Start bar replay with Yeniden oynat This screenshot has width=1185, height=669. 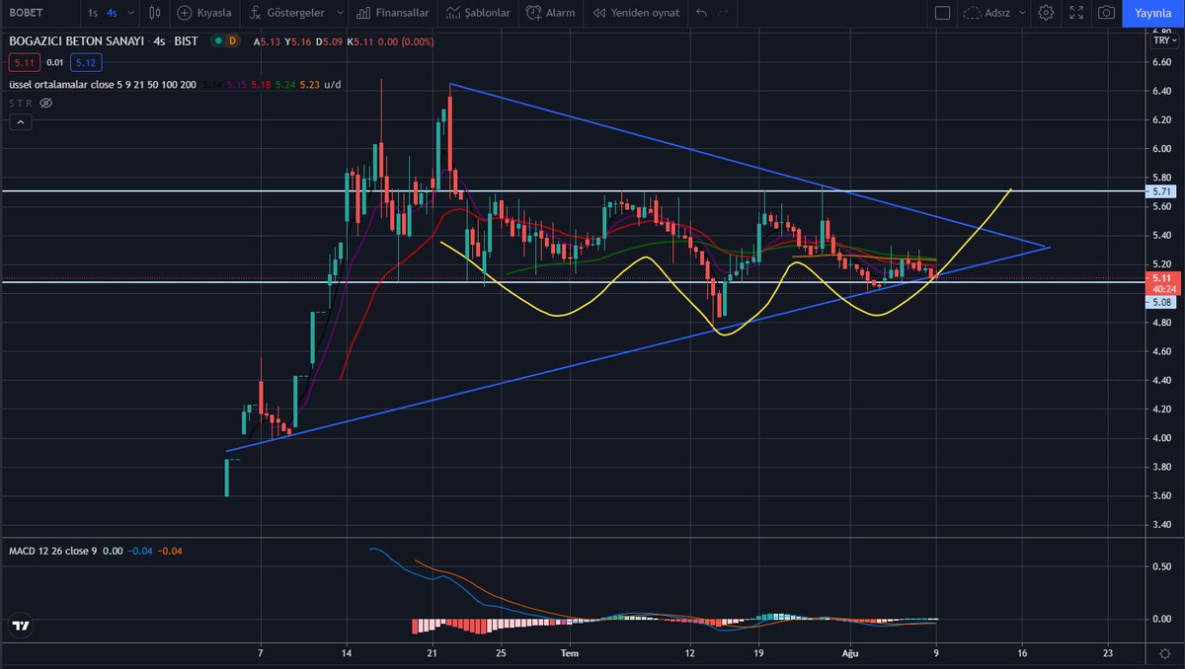(x=634, y=13)
